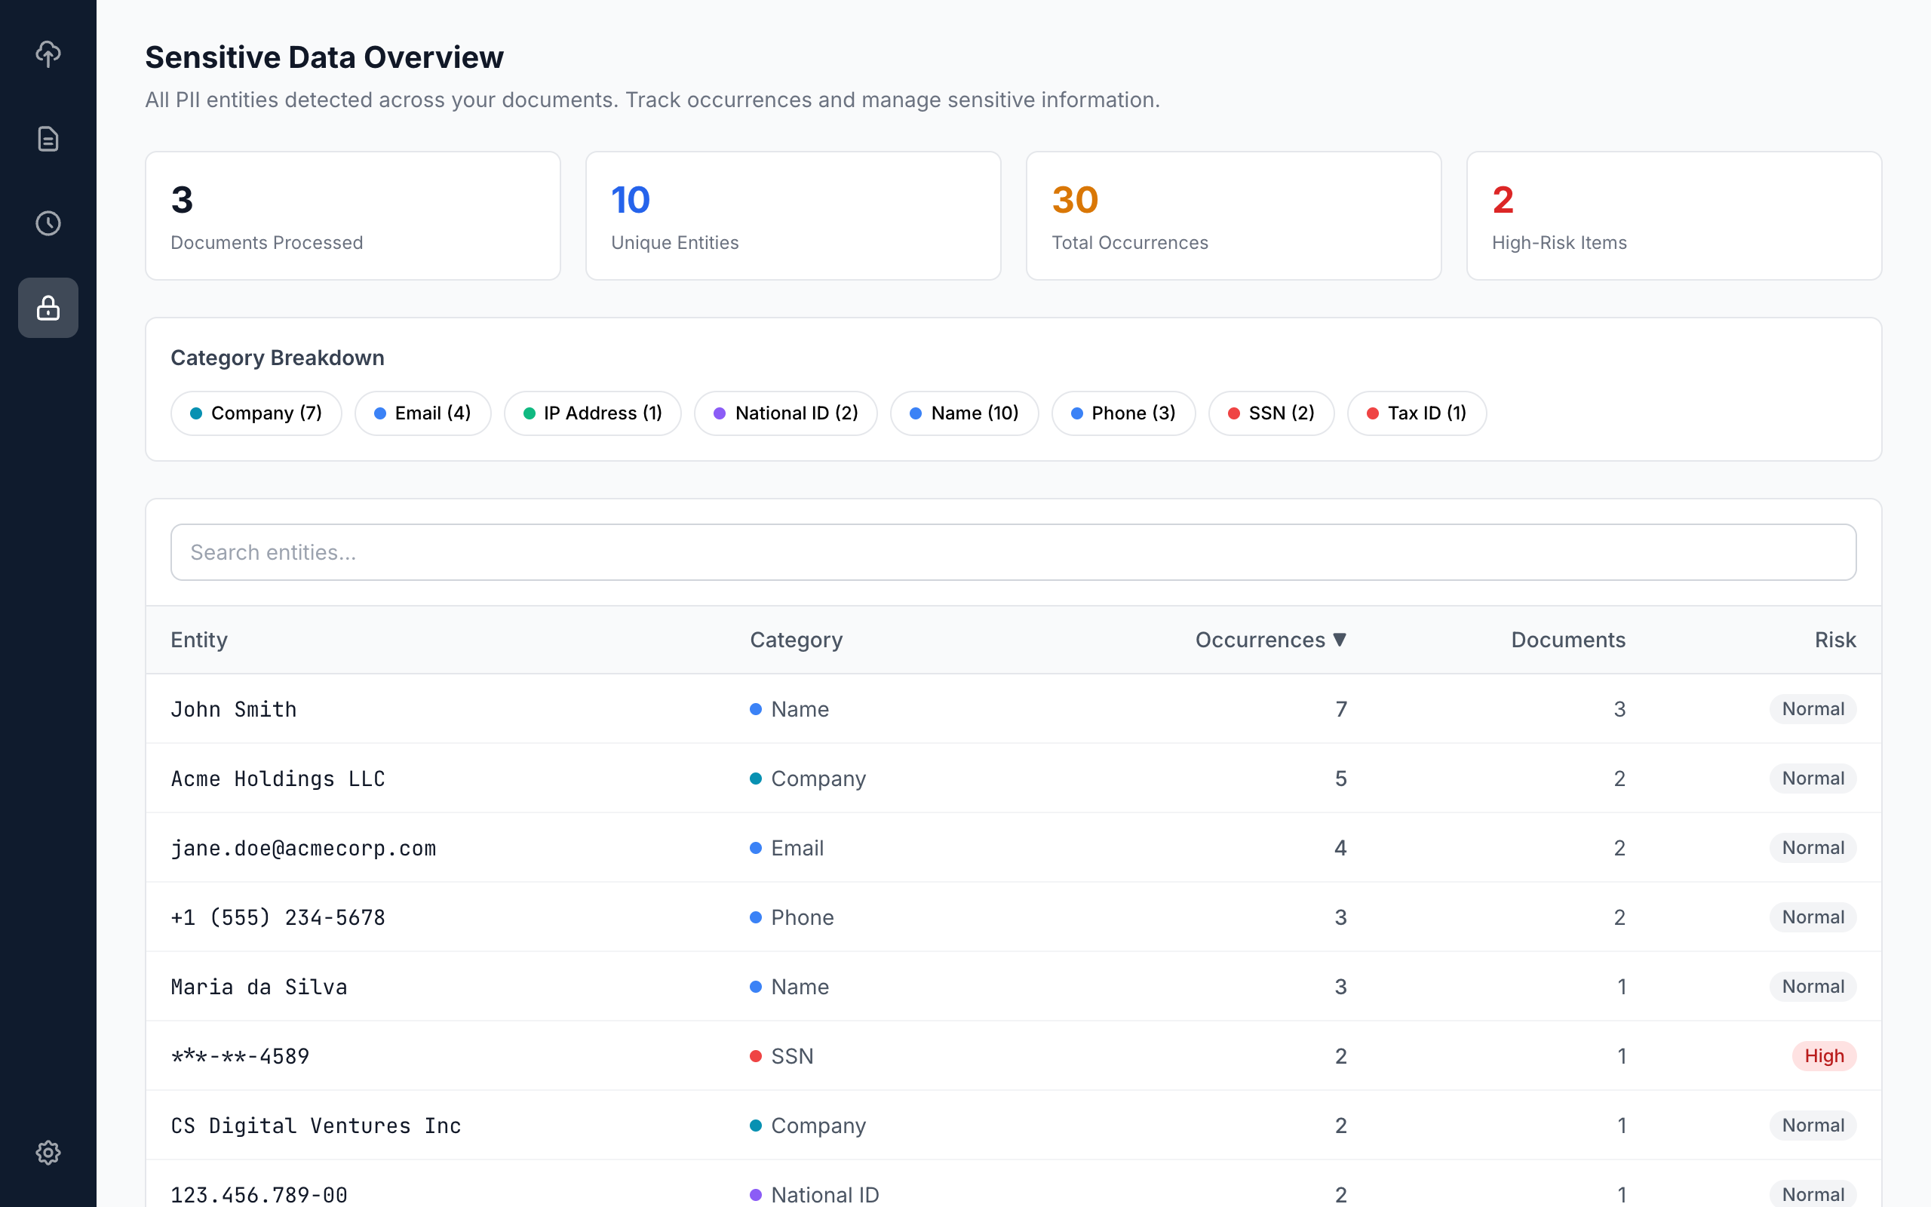
Task: Select the John Smith entity row
Action: [233, 709]
